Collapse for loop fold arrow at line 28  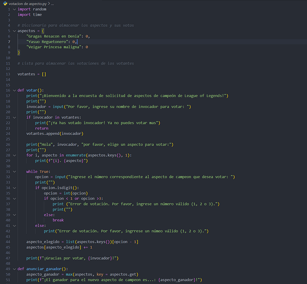pyautogui.click(x=14, y=155)
